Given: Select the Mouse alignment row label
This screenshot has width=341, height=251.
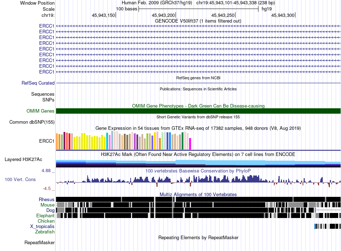Looking at the screenshot, I should [47, 205].
